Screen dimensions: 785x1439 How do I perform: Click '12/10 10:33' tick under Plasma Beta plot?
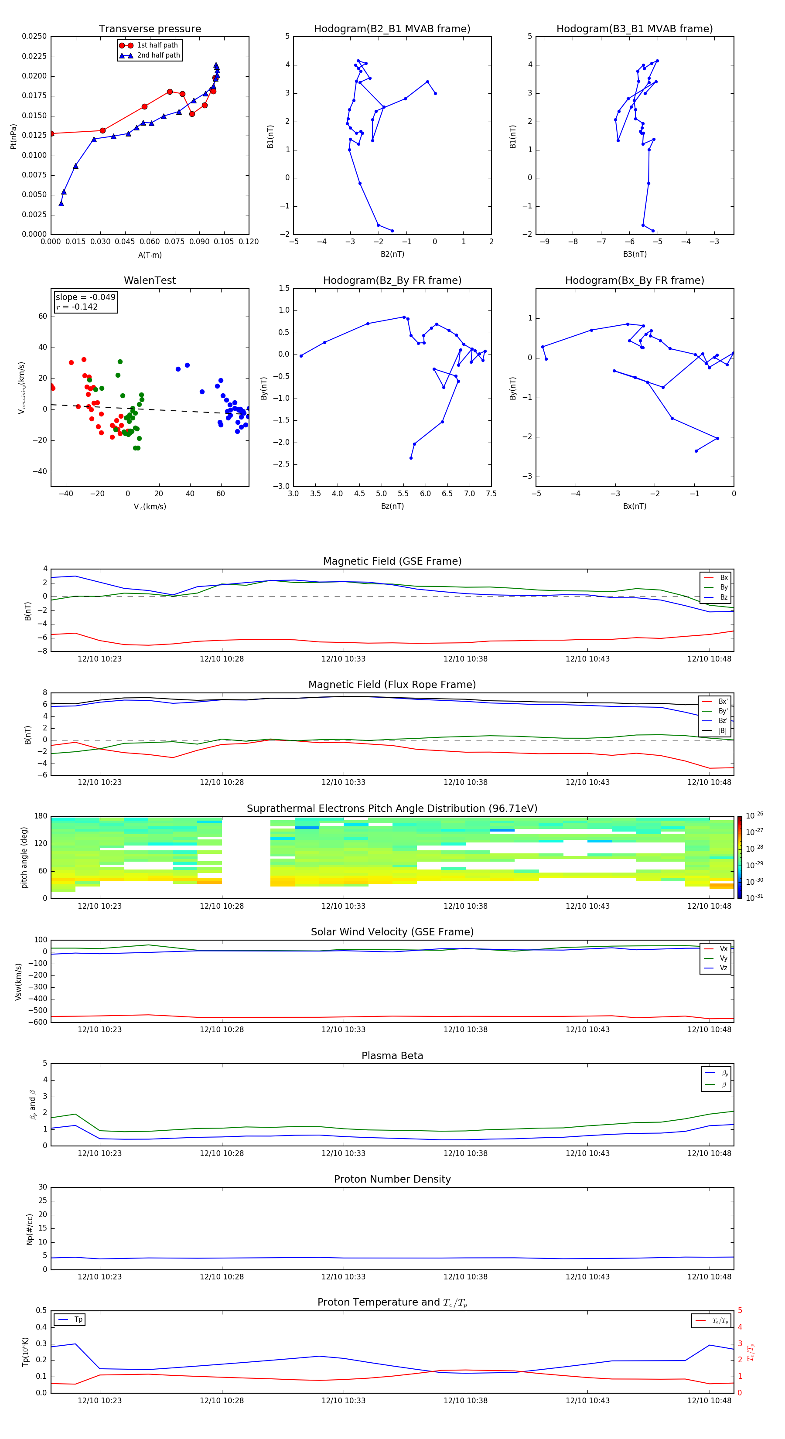point(343,1153)
